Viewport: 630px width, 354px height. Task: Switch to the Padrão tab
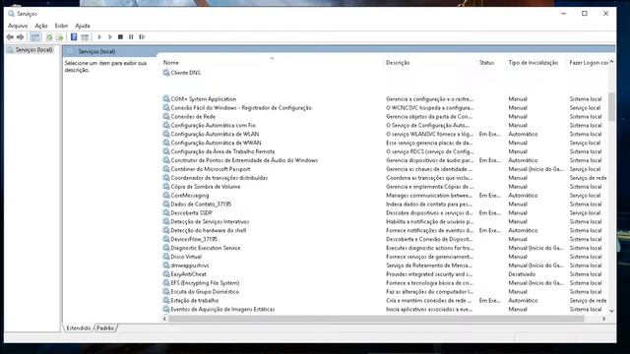pos(105,327)
